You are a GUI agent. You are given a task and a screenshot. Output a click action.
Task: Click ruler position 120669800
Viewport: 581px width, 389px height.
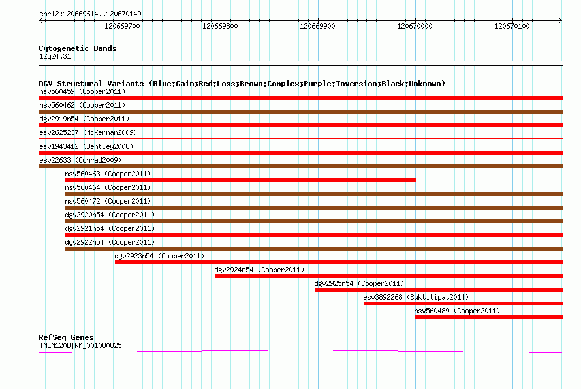[220, 26]
